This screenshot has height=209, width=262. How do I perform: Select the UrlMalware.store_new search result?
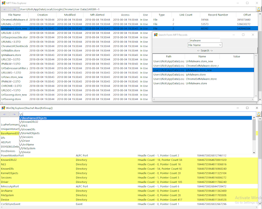click(x=203, y=61)
